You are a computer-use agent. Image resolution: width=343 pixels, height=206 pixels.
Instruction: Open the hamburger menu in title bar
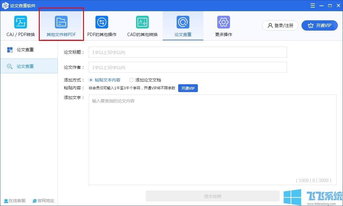[312, 5]
